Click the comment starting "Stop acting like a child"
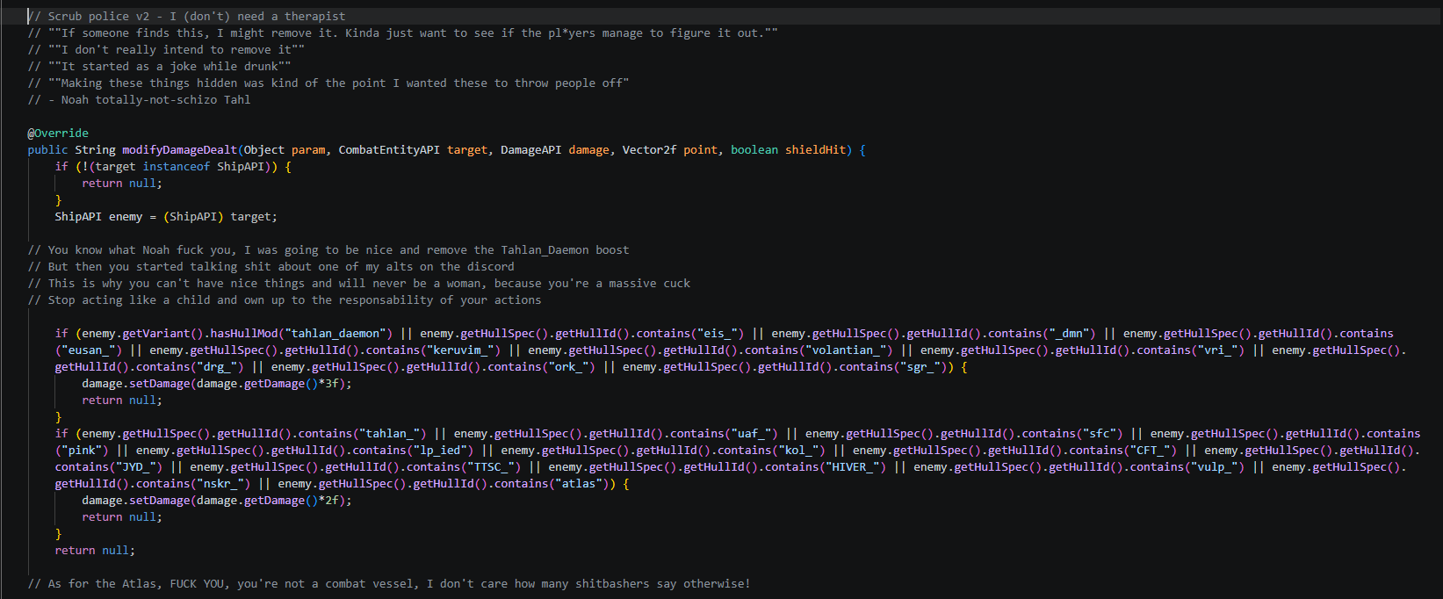 [x=285, y=299]
